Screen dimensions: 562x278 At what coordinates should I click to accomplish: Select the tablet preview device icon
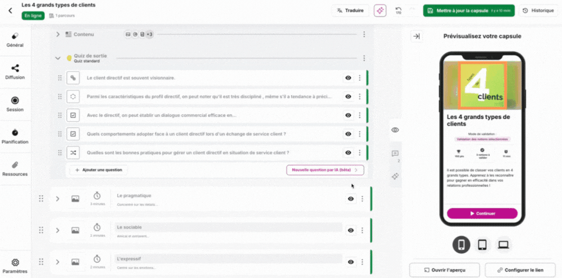[x=482, y=245]
